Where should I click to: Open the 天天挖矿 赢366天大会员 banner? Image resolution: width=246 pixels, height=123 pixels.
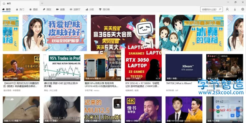coord(123,33)
